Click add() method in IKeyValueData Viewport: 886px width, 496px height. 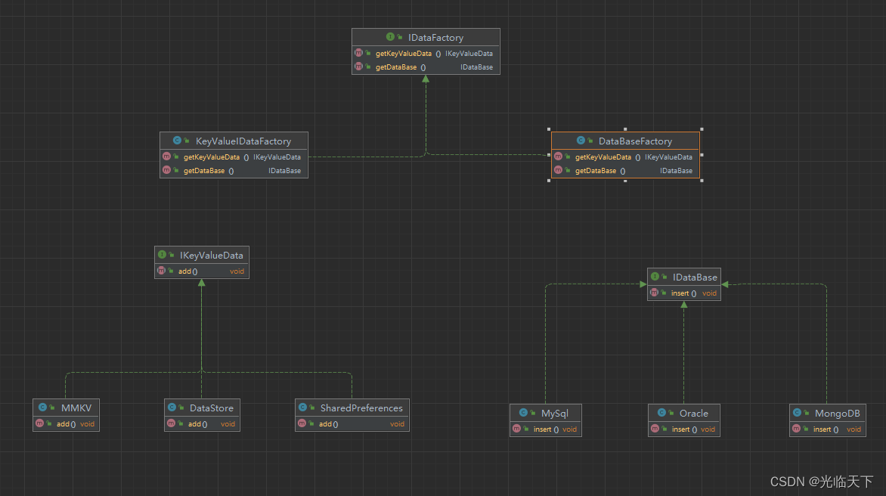click(x=187, y=271)
